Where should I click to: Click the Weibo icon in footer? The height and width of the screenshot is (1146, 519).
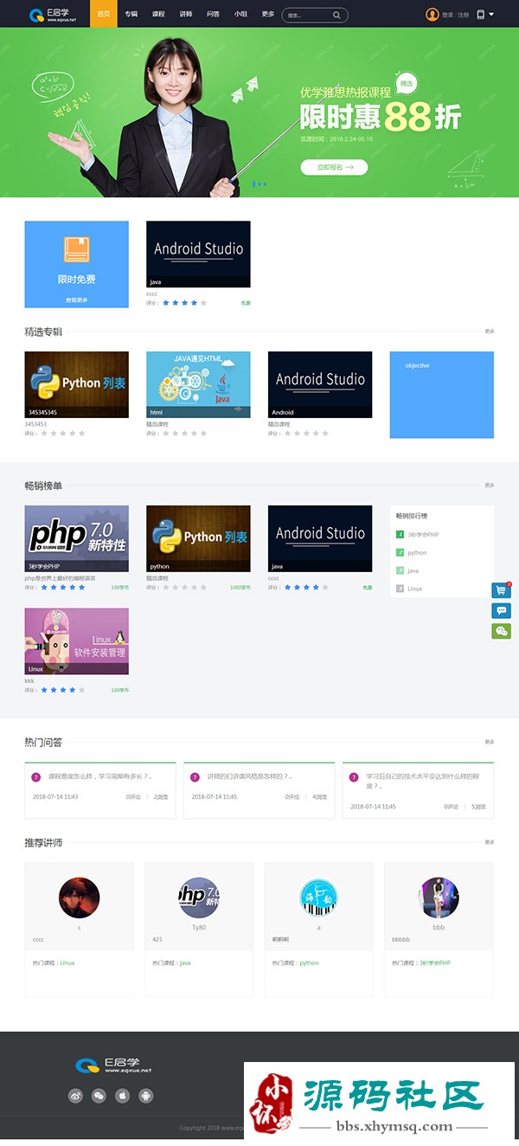pos(76,1095)
